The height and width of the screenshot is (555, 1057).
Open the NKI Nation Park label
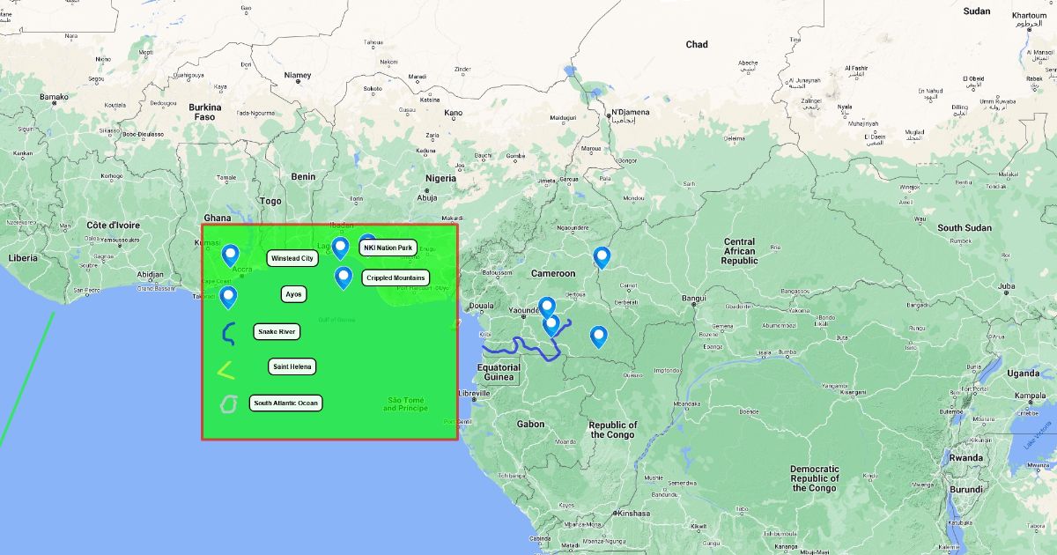tap(388, 248)
